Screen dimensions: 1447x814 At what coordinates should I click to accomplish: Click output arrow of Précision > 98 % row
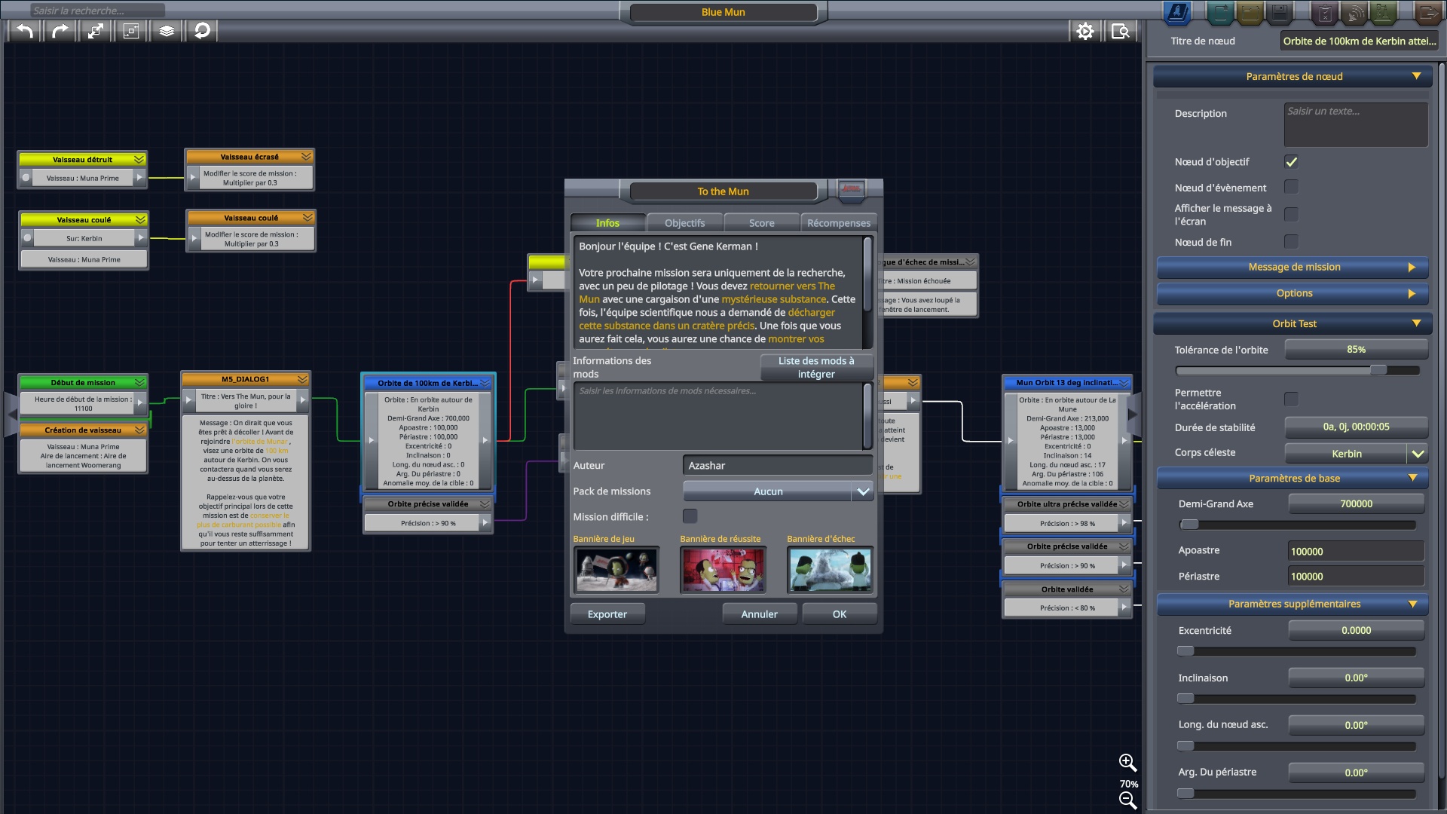1124,523
